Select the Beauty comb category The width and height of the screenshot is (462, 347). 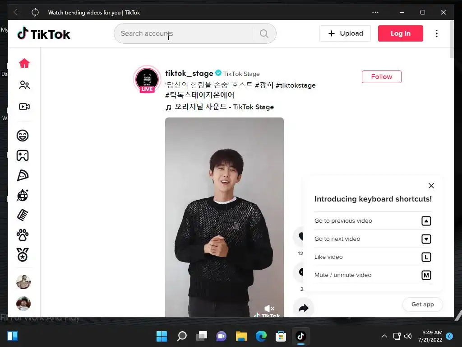click(23, 215)
